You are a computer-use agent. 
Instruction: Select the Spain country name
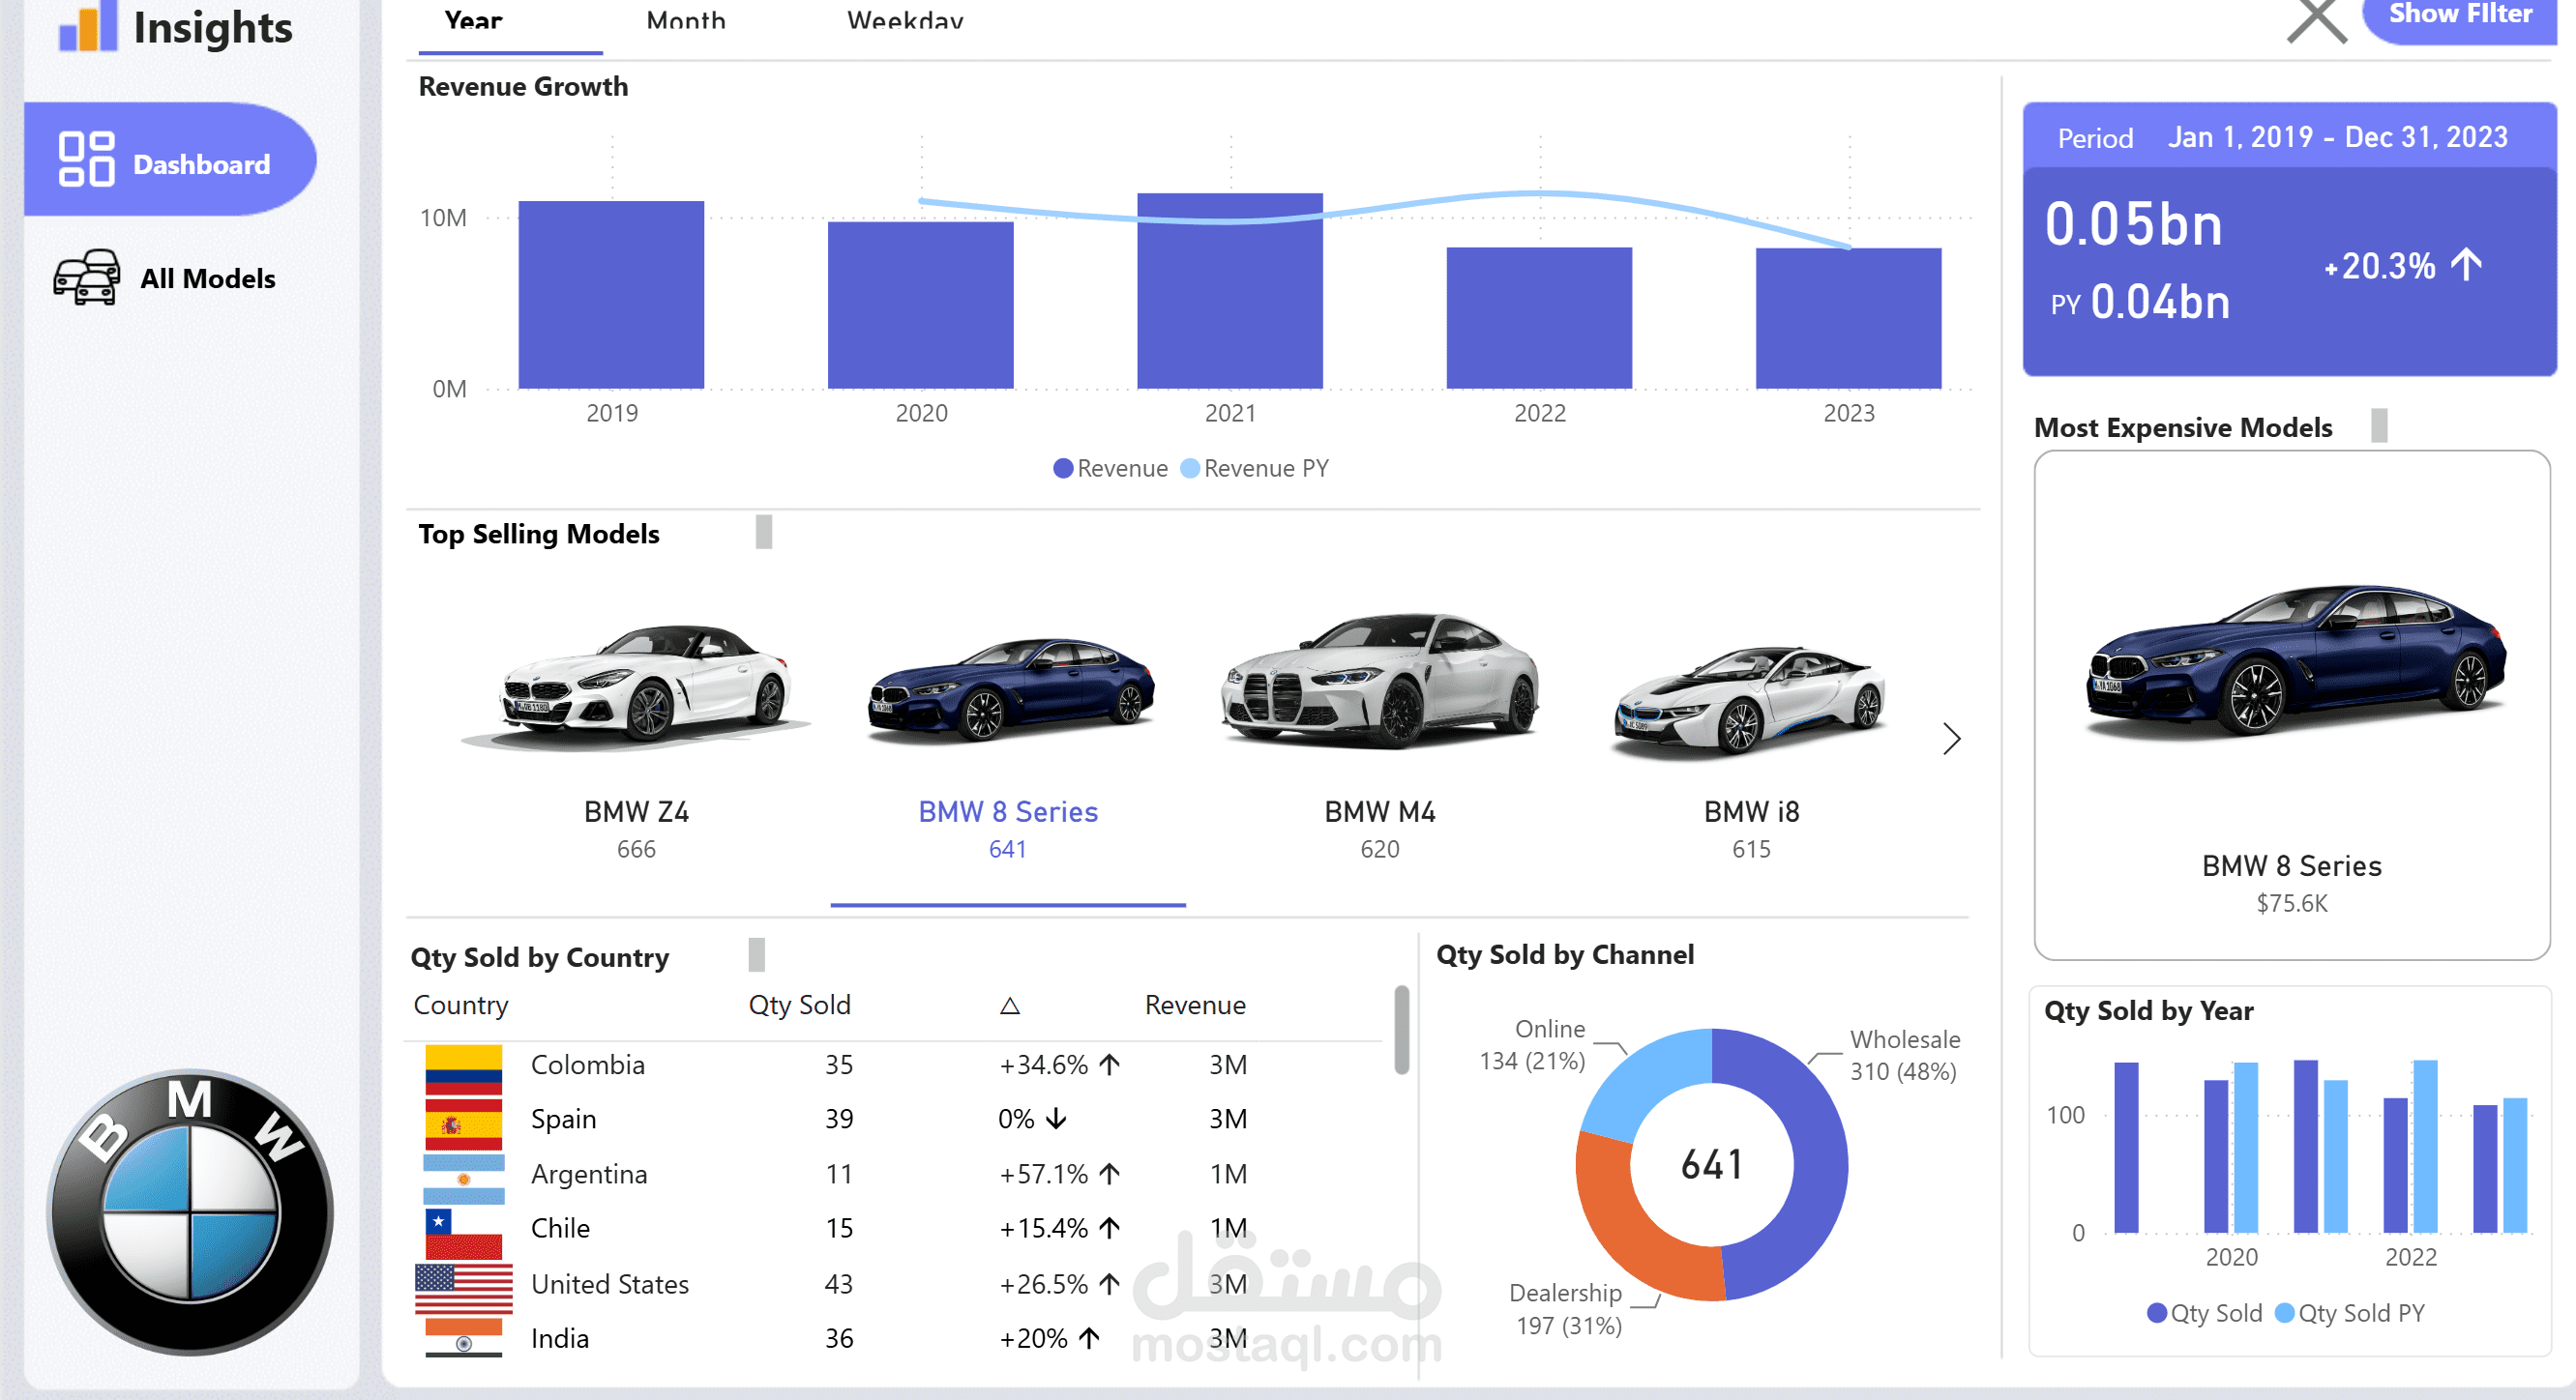(x=563, y=1120)
